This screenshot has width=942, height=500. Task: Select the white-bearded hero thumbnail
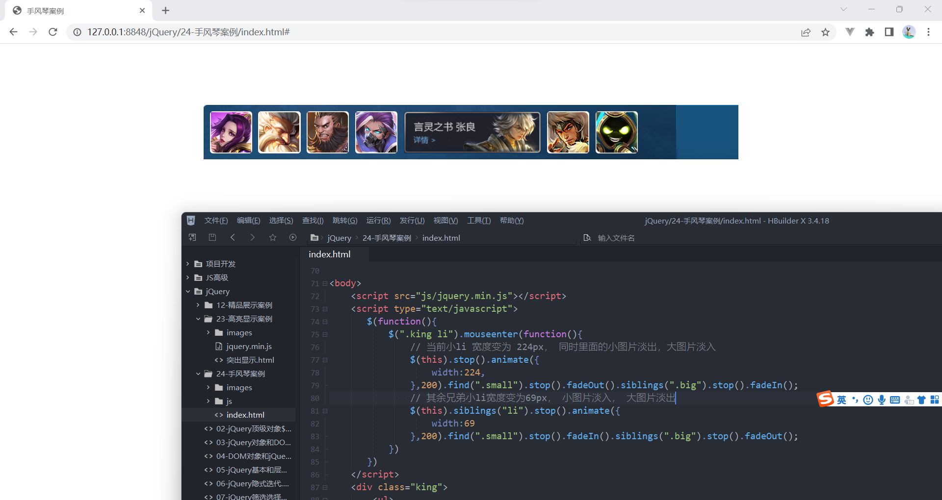pos(279,132)
